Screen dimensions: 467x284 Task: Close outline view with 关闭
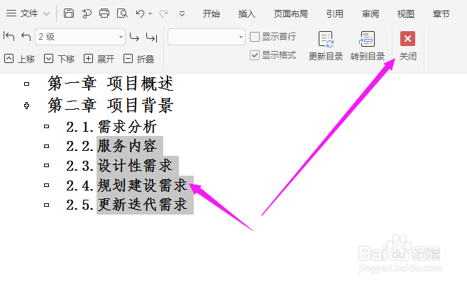[407, 46]
